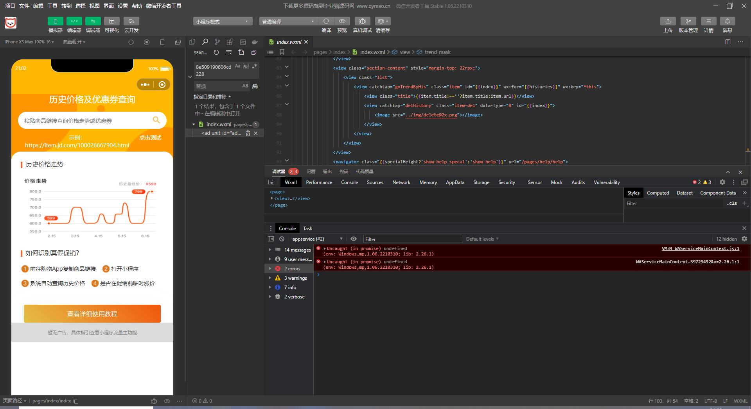Open the Default levels dropdown
Image resolution: width=751 pixels, height=409 pixels.
click(482, 239)
